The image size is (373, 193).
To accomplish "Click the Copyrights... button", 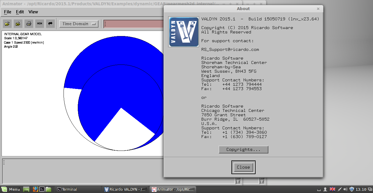I will (x=243, y=150).
